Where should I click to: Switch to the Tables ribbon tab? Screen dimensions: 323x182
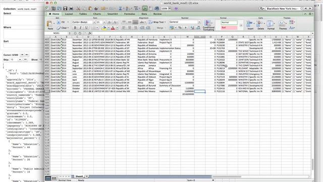pos(83,14)
